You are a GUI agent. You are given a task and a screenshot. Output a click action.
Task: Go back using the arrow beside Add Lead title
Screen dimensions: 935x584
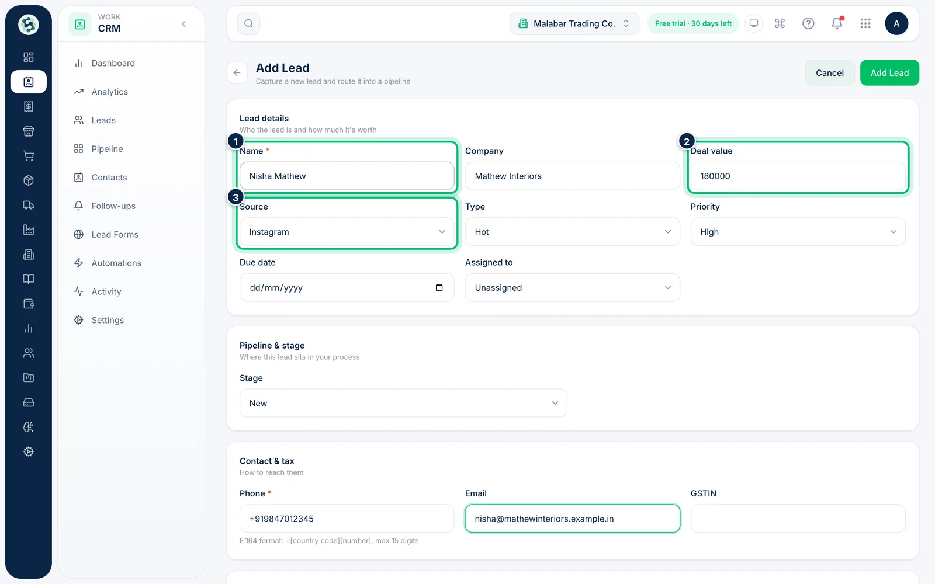click(x=237, y=73)
